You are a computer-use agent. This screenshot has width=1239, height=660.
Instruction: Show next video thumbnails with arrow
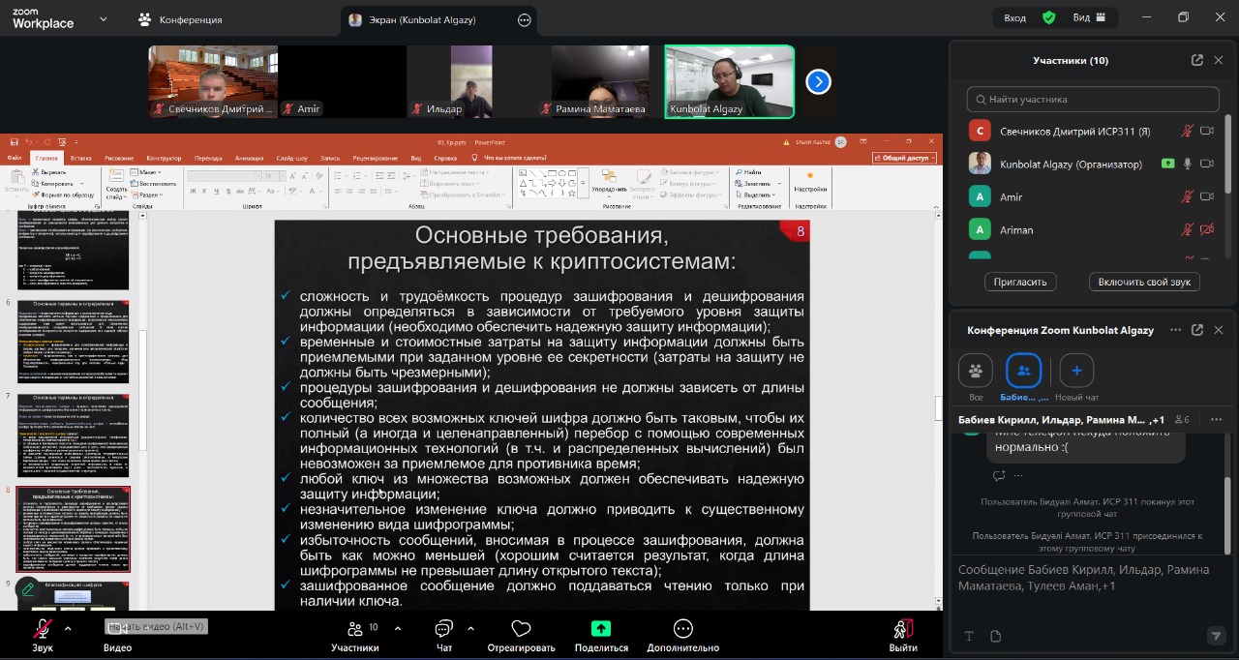click(818, 82)
